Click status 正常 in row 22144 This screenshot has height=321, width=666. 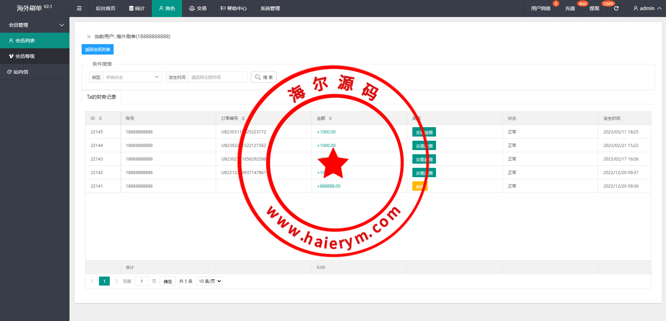click(x=512, y=146)
